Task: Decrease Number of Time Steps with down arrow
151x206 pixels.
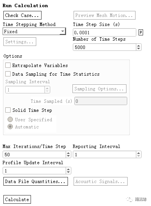Action: coord(139,49)
